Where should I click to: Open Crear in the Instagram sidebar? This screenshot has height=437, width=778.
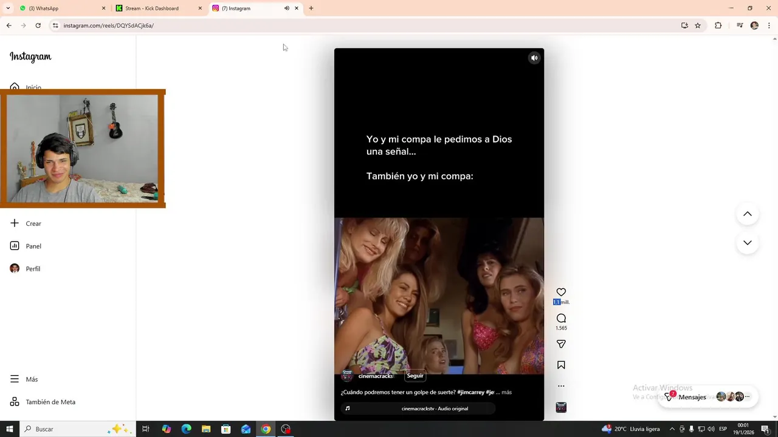tap(26, 223)
